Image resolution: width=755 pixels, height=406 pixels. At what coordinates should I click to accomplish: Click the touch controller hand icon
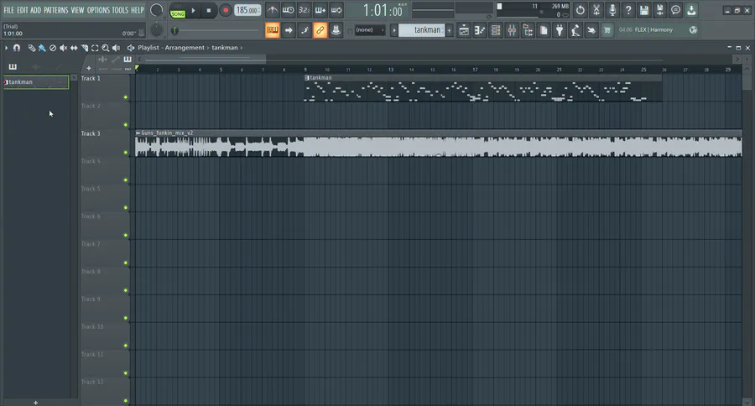(591, 30)
